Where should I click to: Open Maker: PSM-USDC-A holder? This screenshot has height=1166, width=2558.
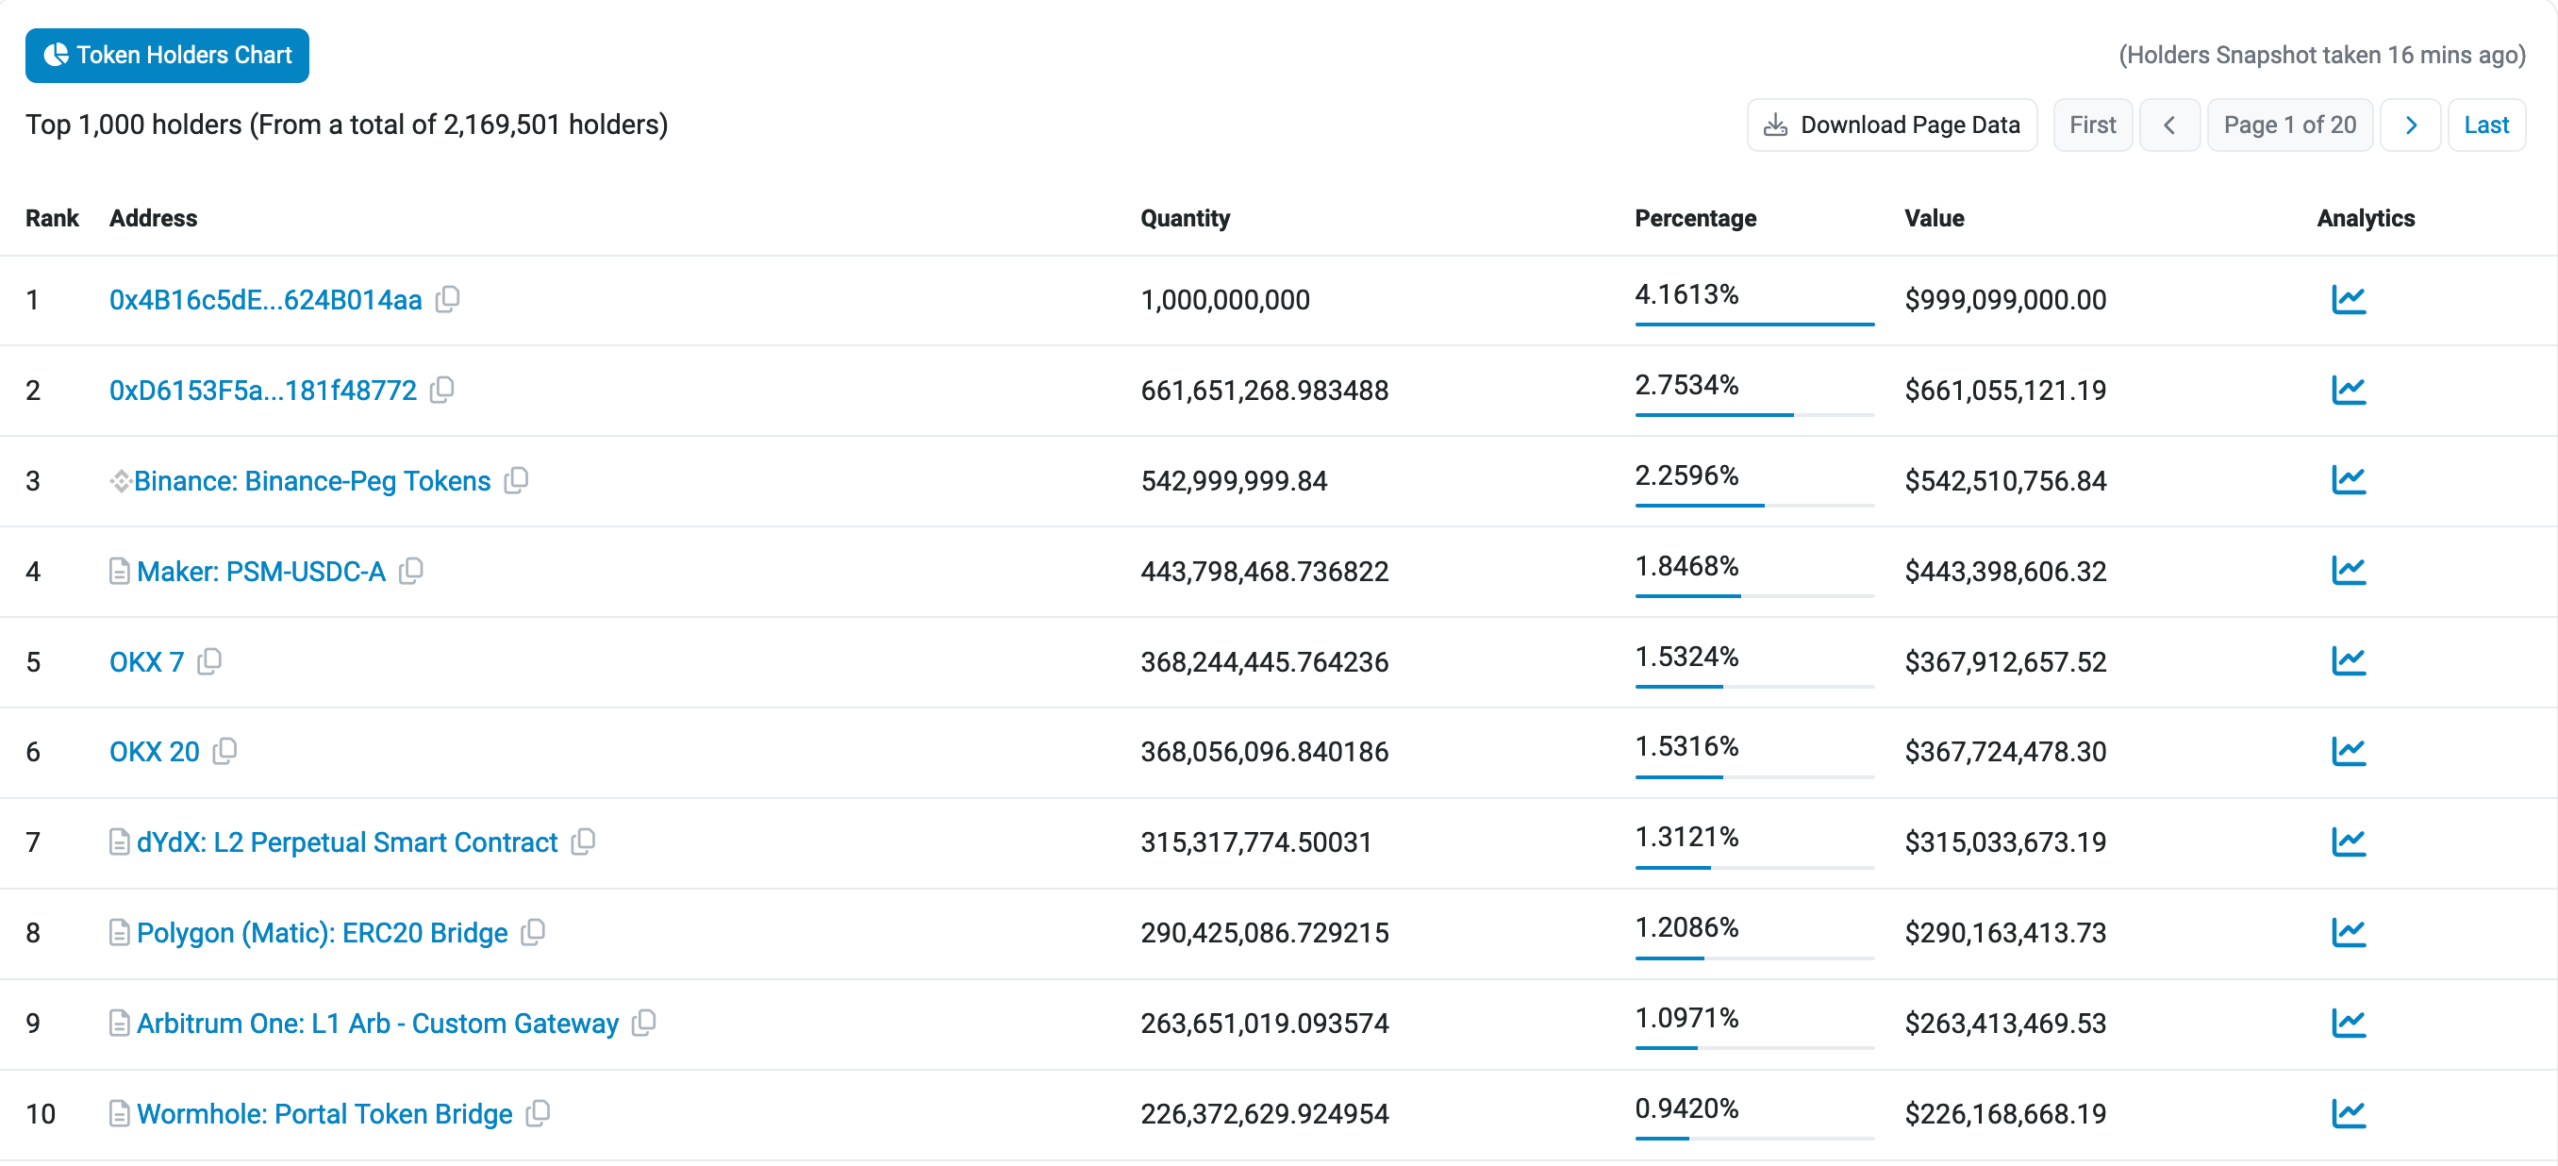pyautogui.click(x=261, y=570)
